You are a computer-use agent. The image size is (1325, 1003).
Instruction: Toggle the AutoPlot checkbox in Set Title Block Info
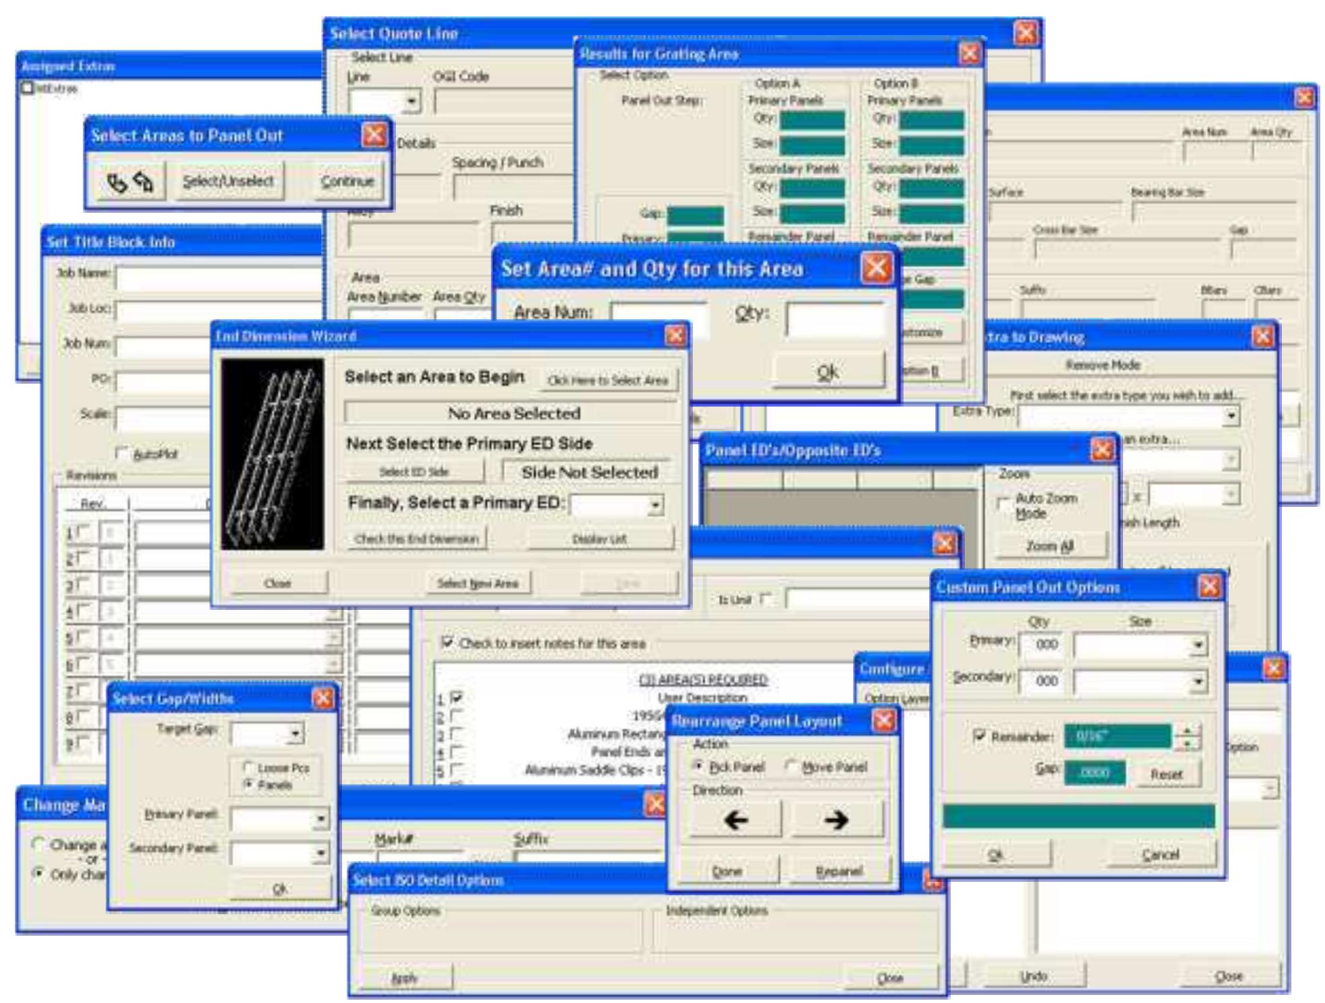(x=122, y=454)
